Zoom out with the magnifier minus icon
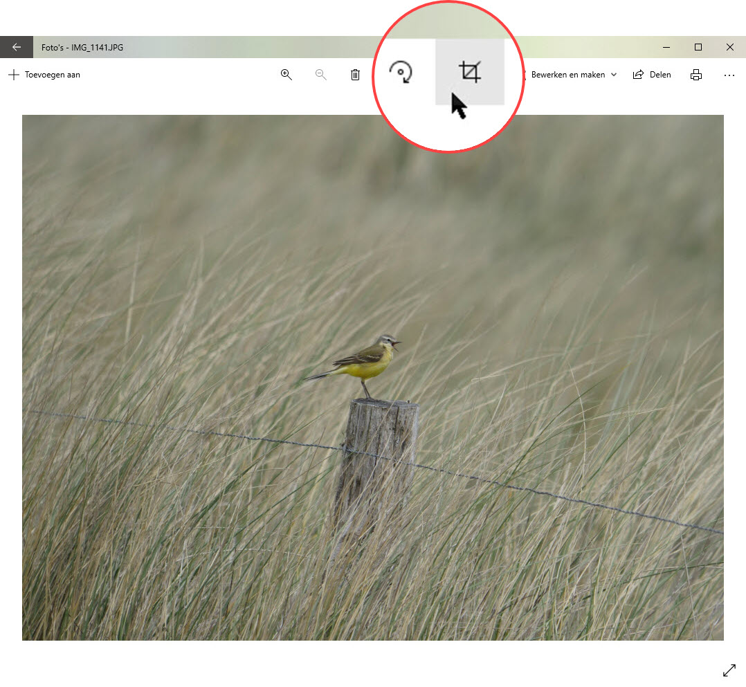 coord(320,75)
